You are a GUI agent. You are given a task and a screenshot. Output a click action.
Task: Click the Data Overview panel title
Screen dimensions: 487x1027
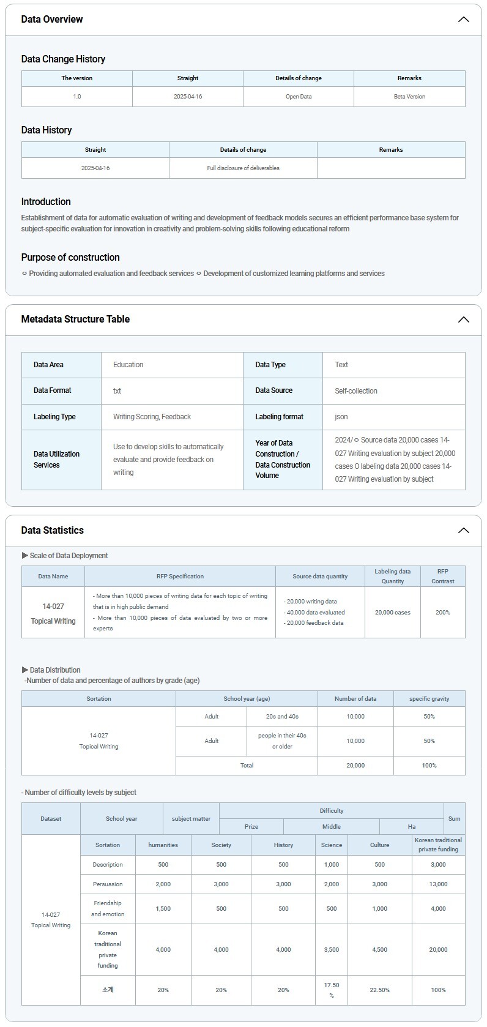(52, 20)
